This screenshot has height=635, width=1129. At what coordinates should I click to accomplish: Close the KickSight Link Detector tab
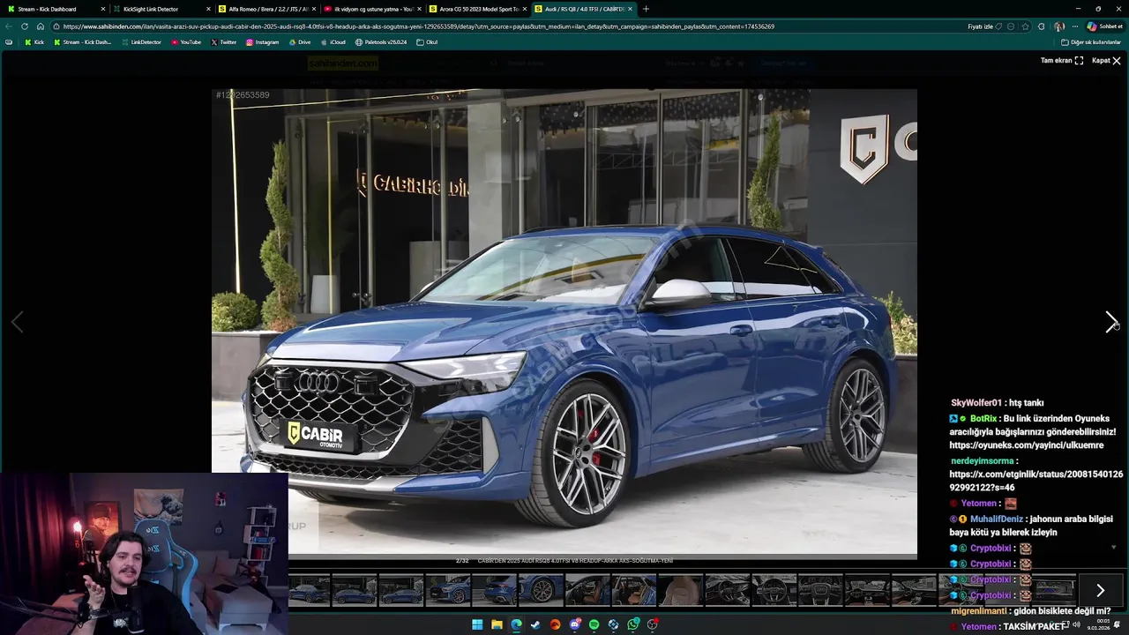(209, 9)
